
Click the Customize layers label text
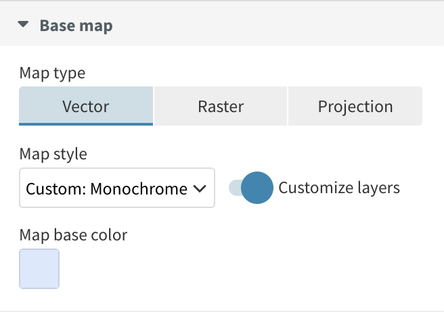pos(339,188)
